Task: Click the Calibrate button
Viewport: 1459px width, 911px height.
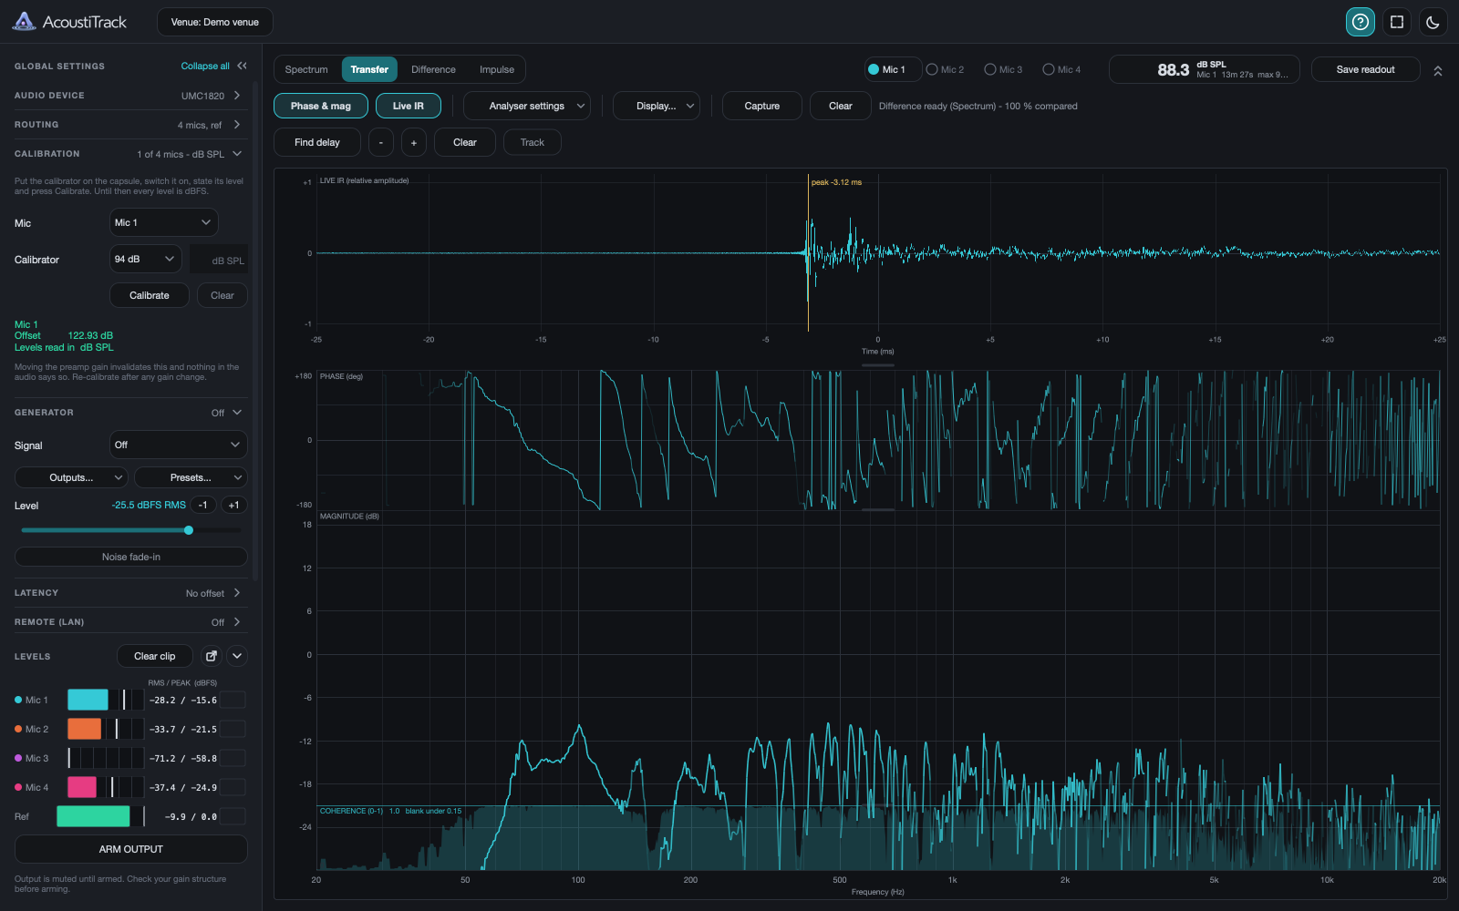Action: (150, 295)
